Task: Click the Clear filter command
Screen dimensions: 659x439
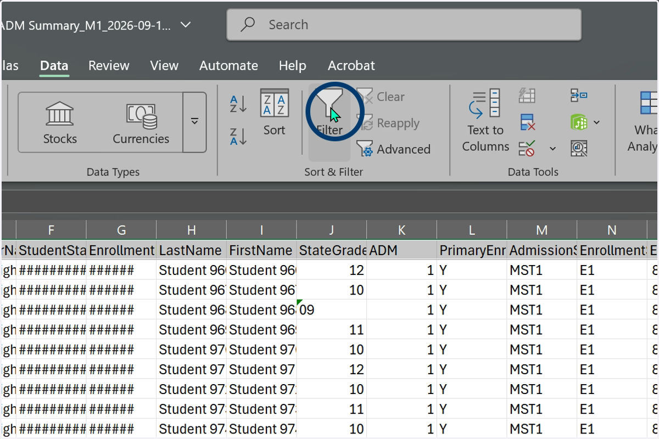Action: click(381, 97)
